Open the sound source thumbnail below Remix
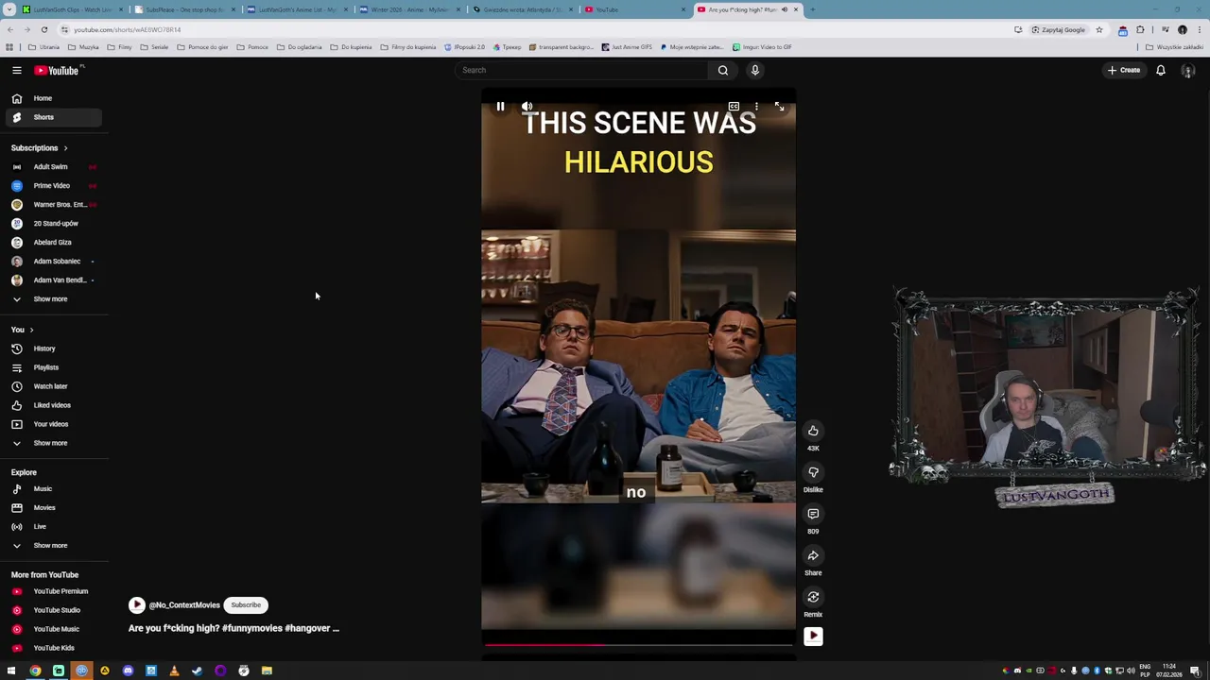Viewport: 1210px width, 680px height. click(813, 637)
